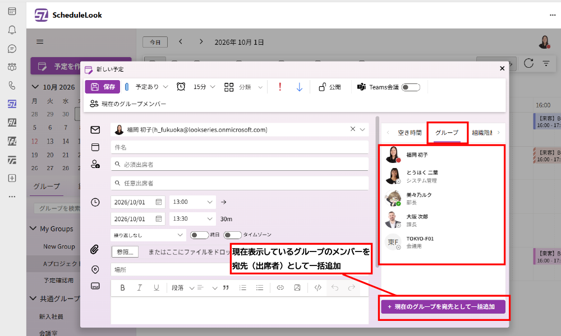Expand the organizer account dropdown chevron

(x=362, y=129)
